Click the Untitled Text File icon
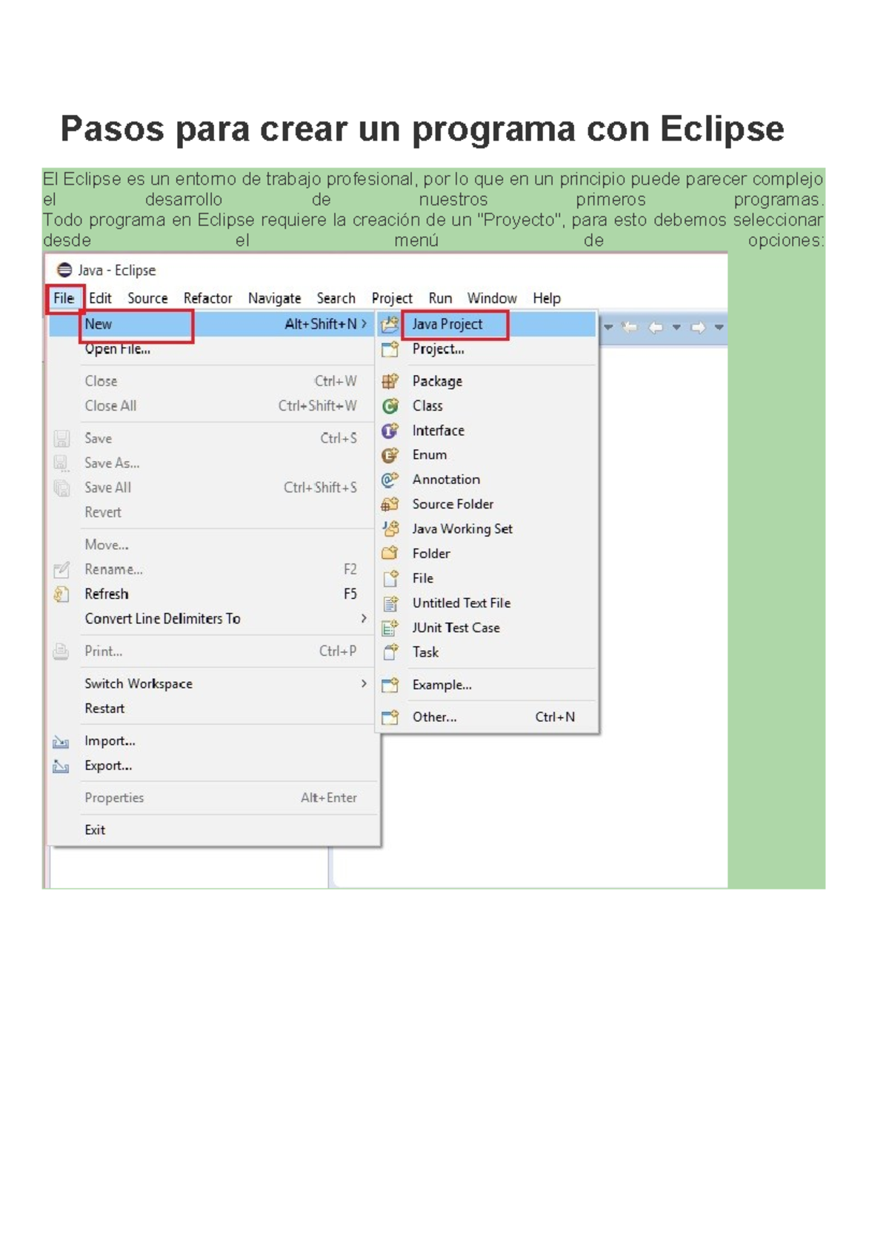Screen dimensions: 889x1257 [x=390, y=603]
